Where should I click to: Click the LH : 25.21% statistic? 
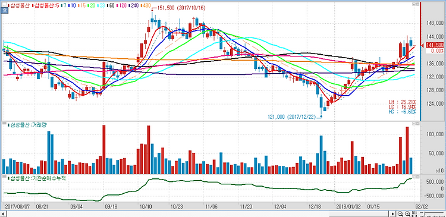pyautogui.click(x=402, y=102)
